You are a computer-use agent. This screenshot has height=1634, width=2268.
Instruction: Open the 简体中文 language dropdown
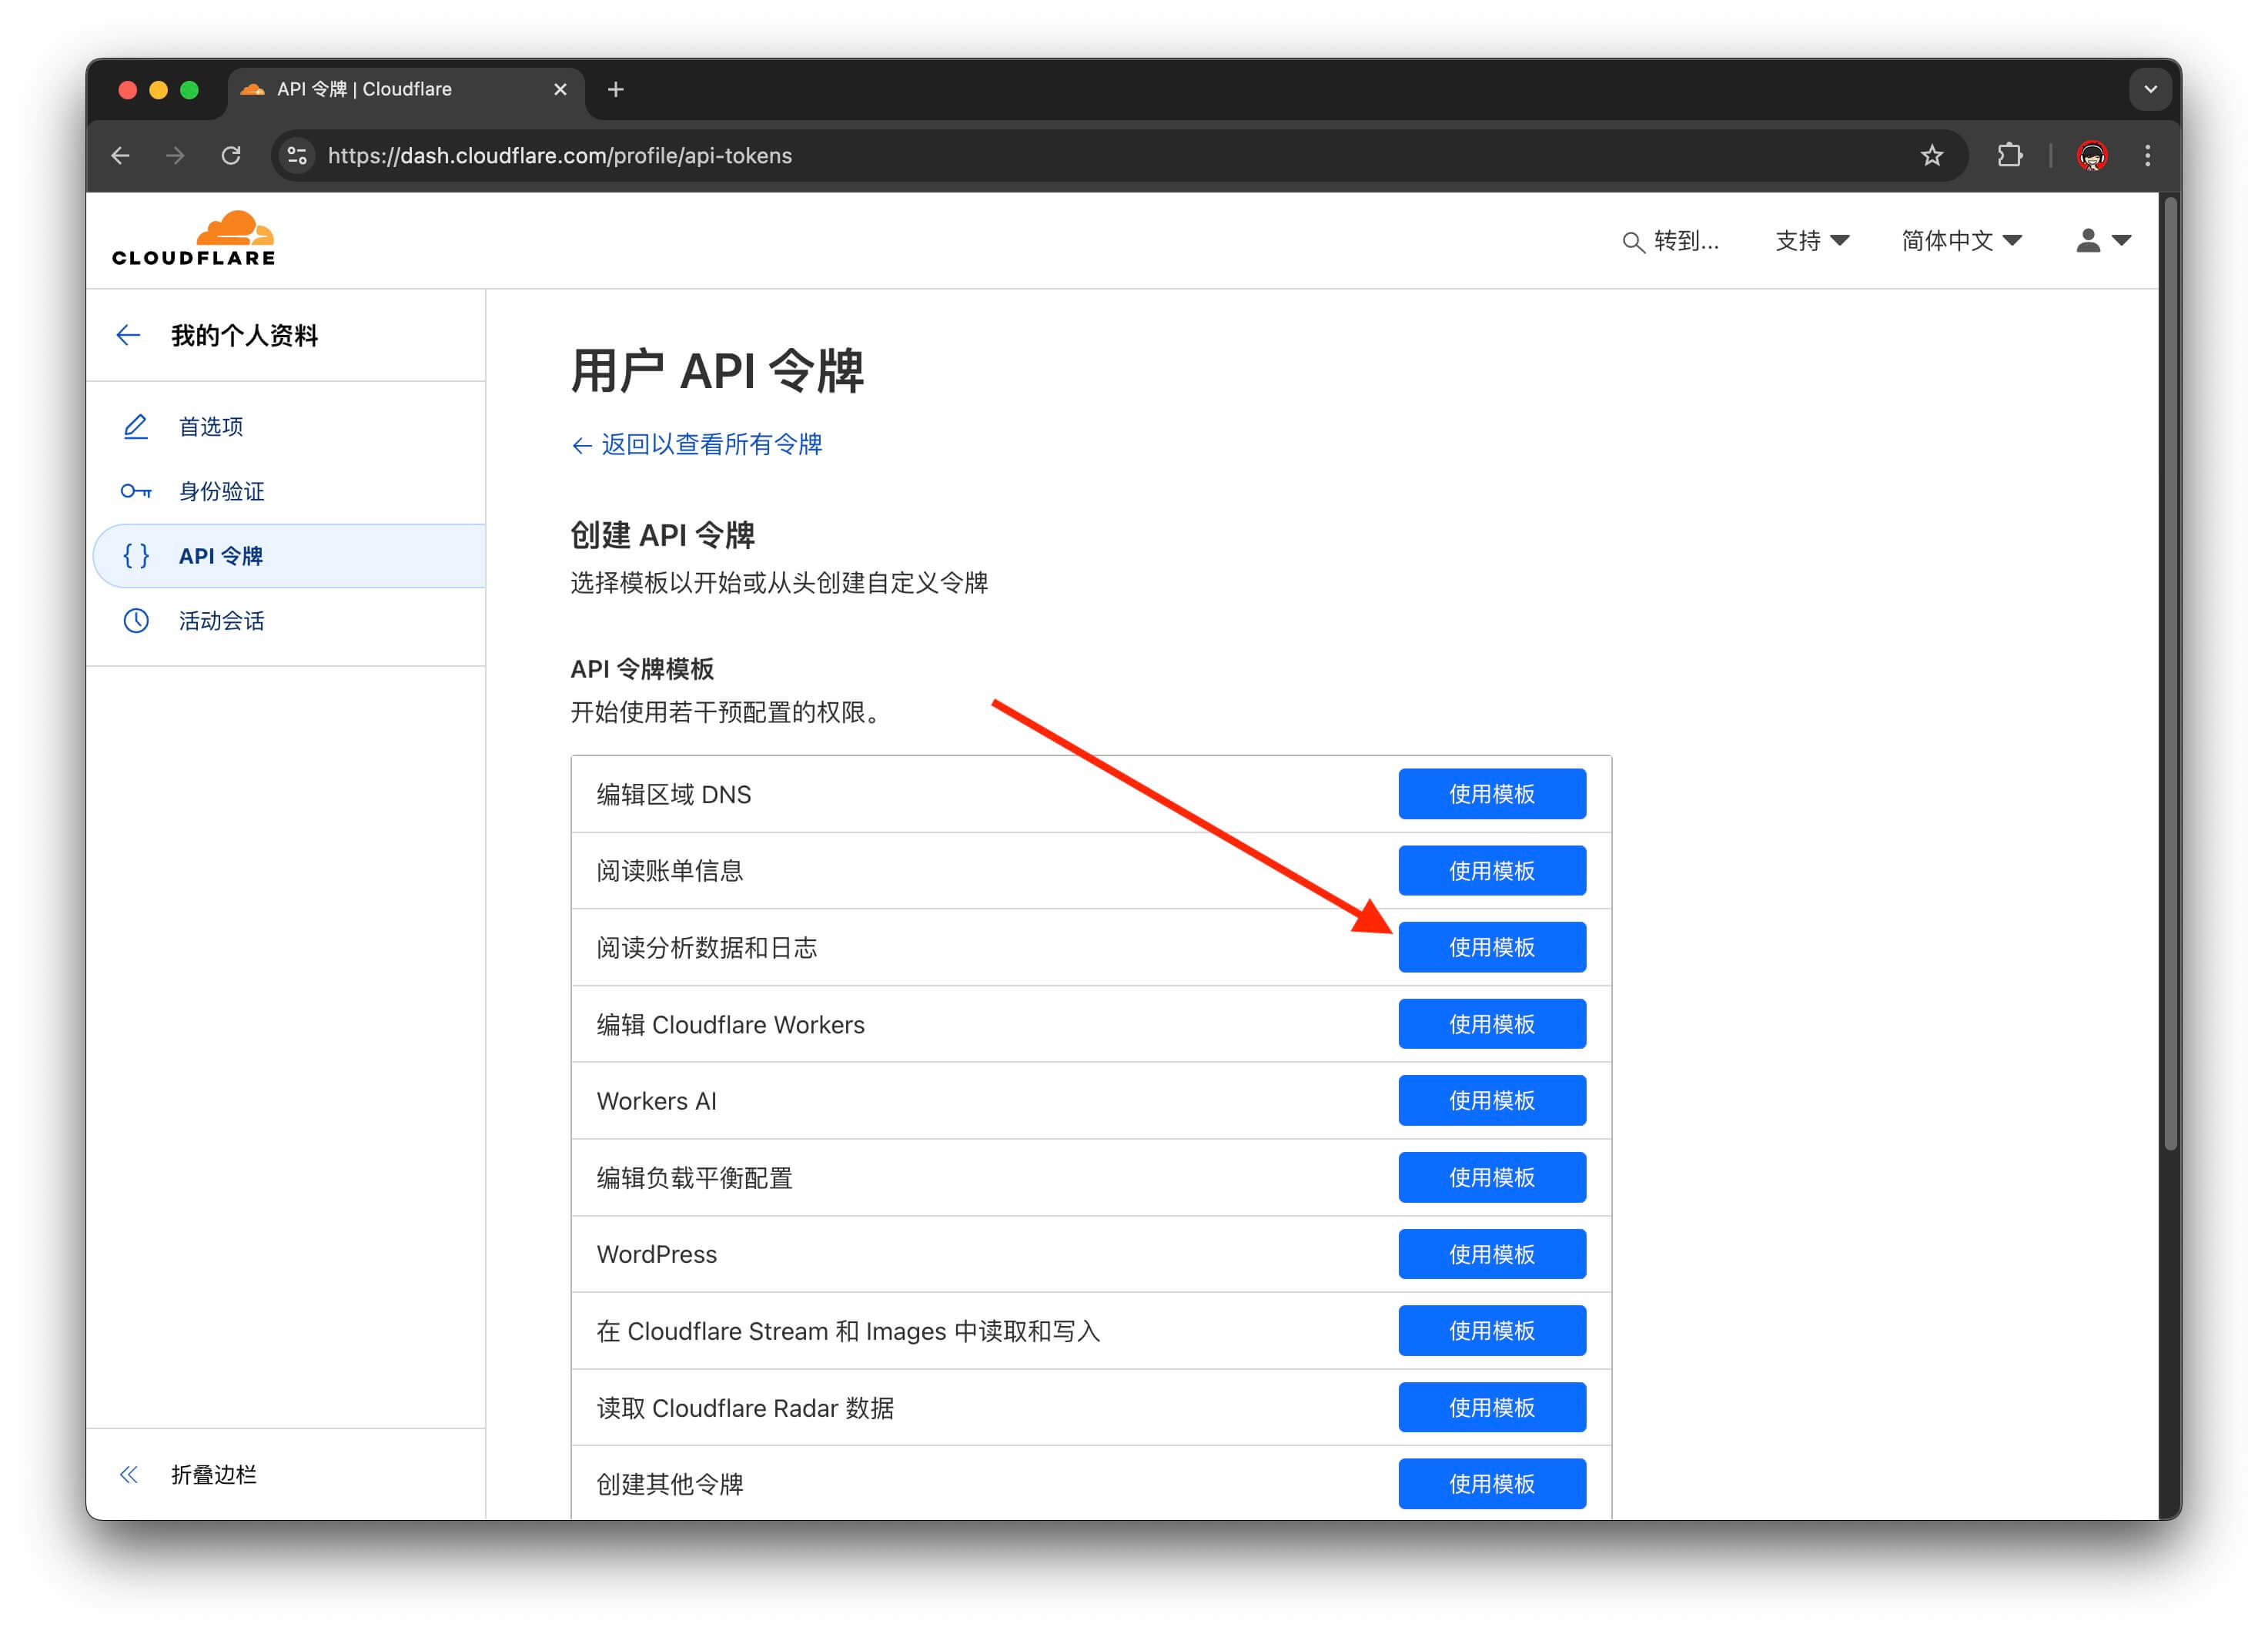(1961, 241)
